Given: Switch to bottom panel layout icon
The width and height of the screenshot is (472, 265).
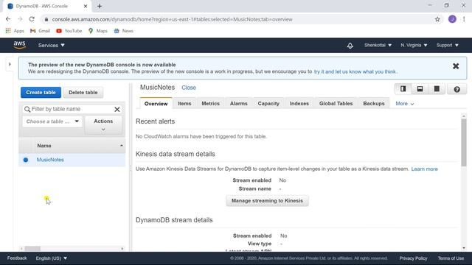Looking at the screenshot, I should point(420,89).
